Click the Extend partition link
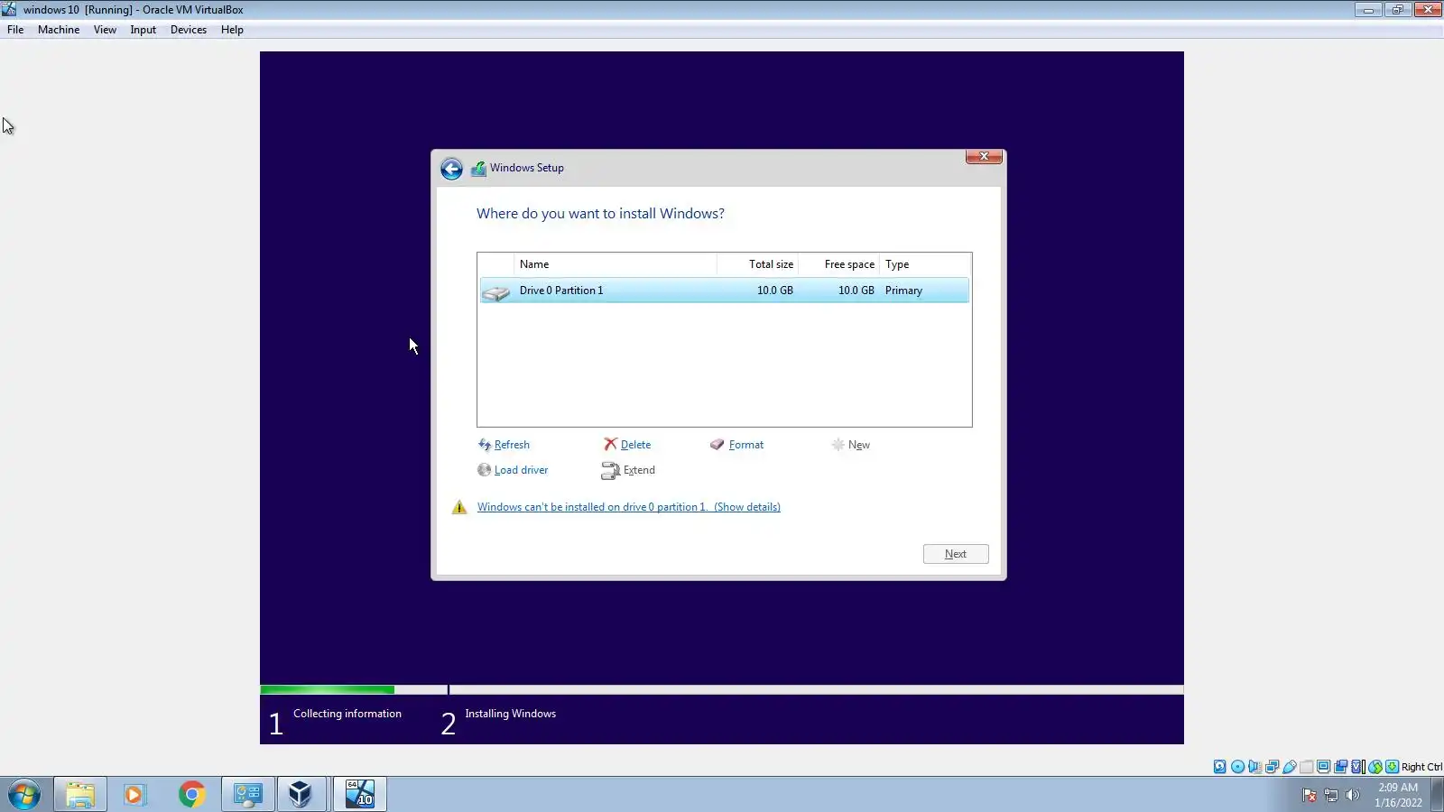This screenshot has width=1444, height=812. [x=639, y=470]
